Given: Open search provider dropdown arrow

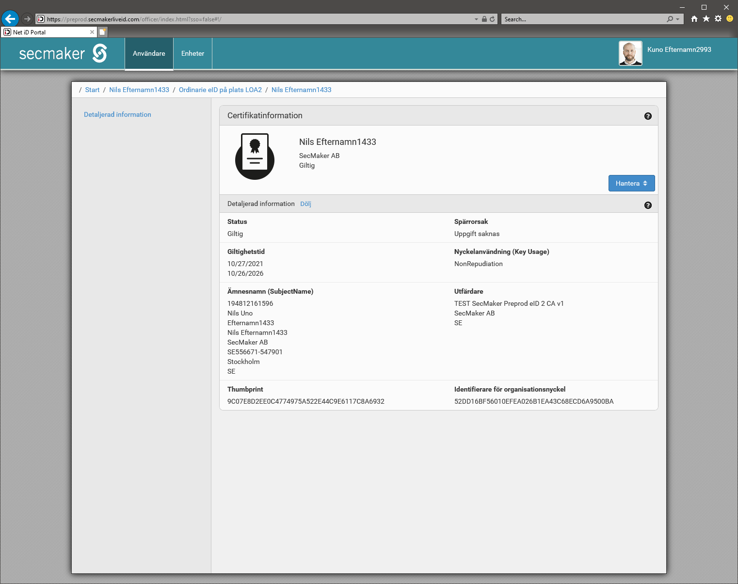Looking at the screenshot, I should (677, 19).
